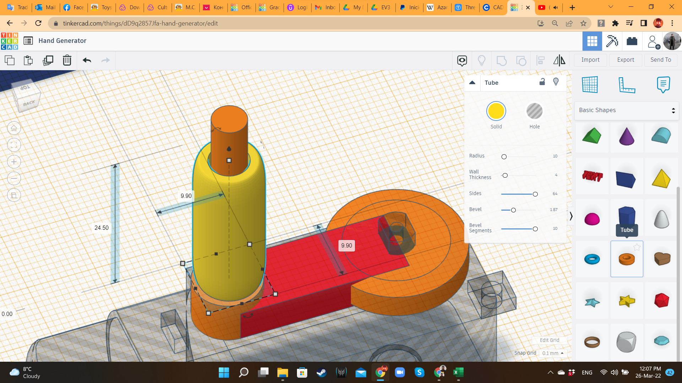Click the Sides slider handle
The width and height of the screenshot is (682, 383).
[535, 194]
